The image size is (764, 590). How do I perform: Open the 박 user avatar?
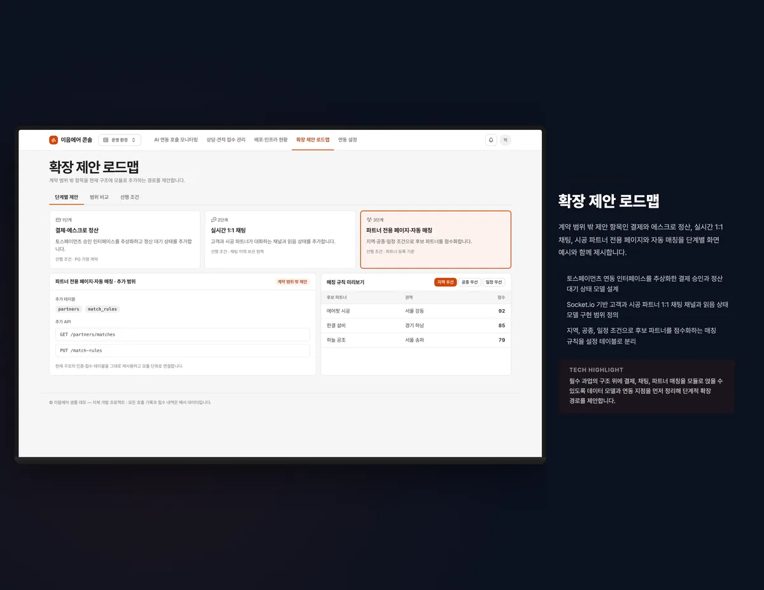pyautogui.click(x=506, y=140)
